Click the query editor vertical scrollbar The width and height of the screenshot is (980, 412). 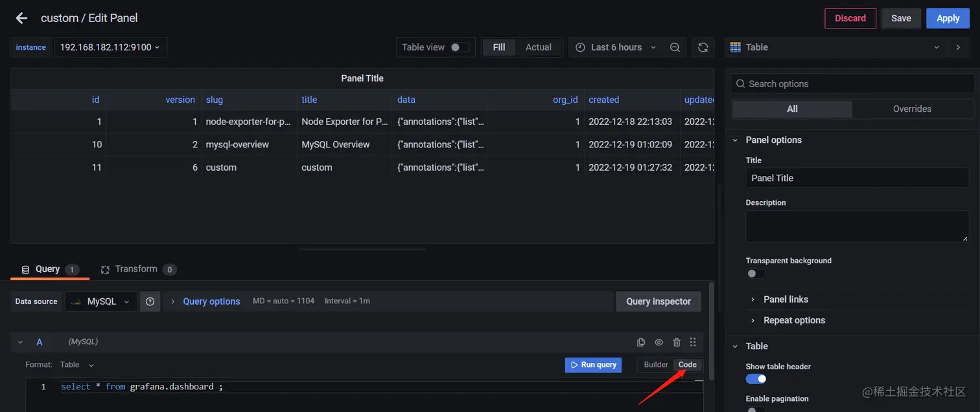click(x=711, y=331)
